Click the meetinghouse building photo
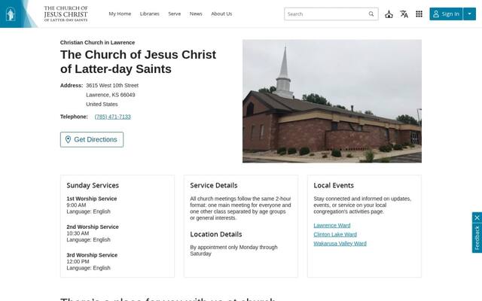The width and height of the screenshot is (482, 301). click(332, 101)
